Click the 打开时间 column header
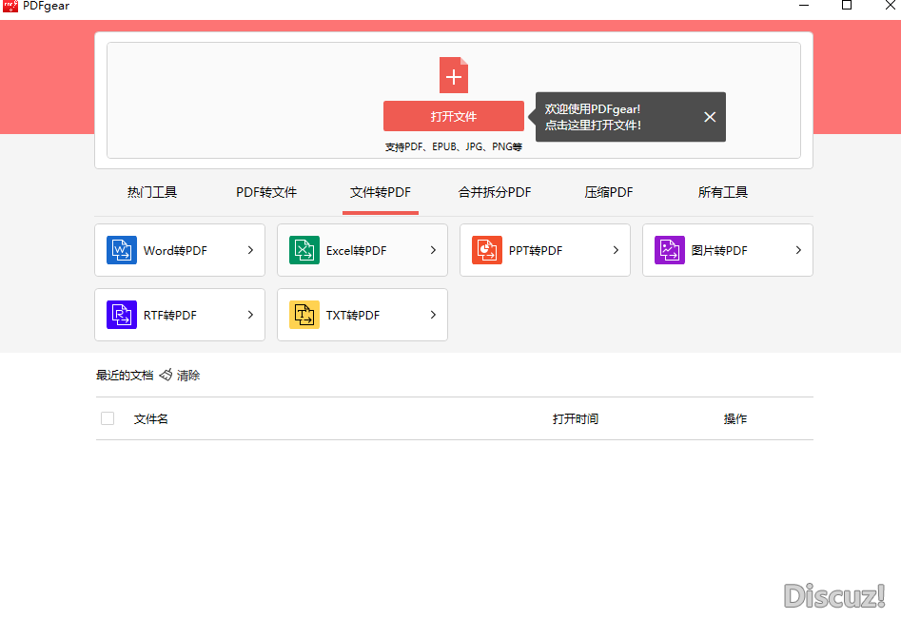This screenshot has height=619, width=901. click(x=576, y=418)
